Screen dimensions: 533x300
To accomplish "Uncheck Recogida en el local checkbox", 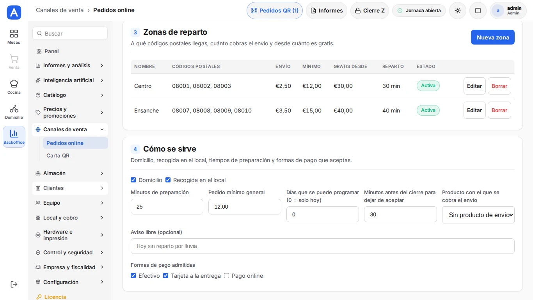I will [x=168, y=180].
